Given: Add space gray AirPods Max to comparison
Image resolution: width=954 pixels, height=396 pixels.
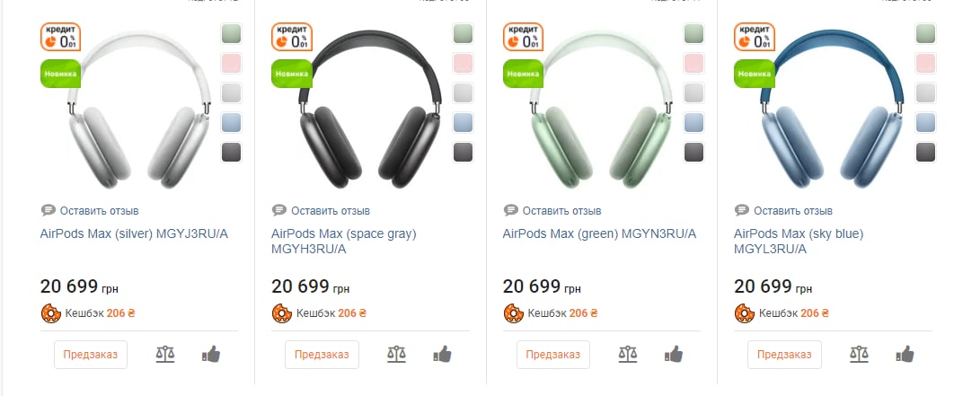Looking at the screenshot, I should [396, 354].
